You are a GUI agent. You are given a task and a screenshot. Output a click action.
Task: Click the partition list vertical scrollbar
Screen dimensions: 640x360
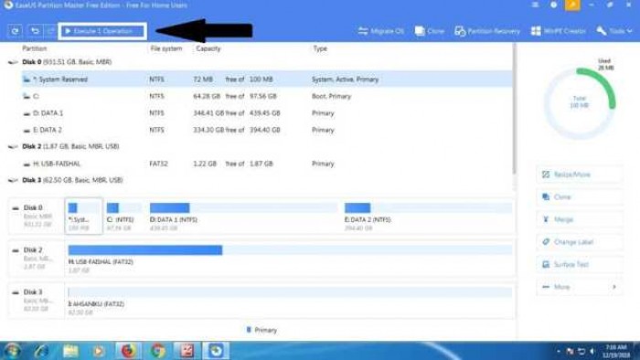coord(514,109)
